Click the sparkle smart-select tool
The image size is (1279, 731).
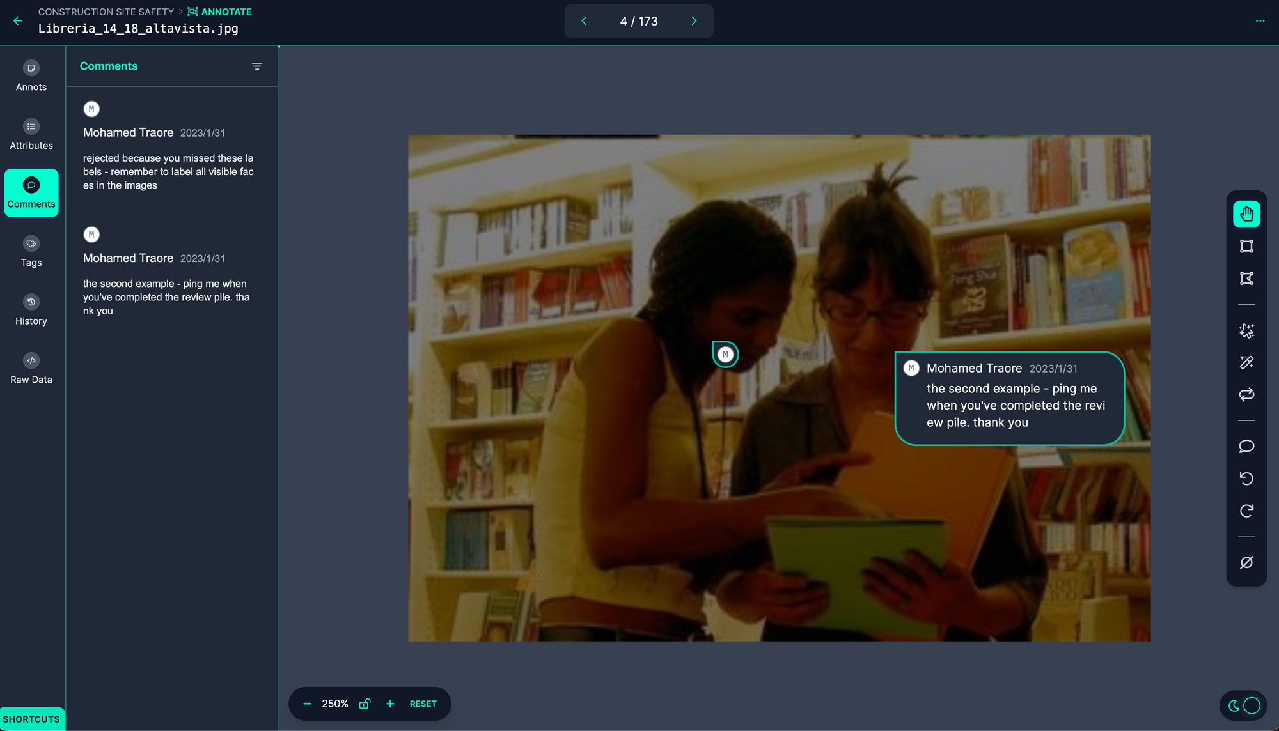1246,330
